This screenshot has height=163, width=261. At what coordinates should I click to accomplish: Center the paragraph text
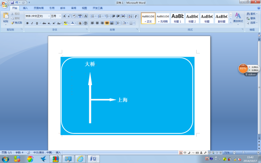[x=97, y=23]
